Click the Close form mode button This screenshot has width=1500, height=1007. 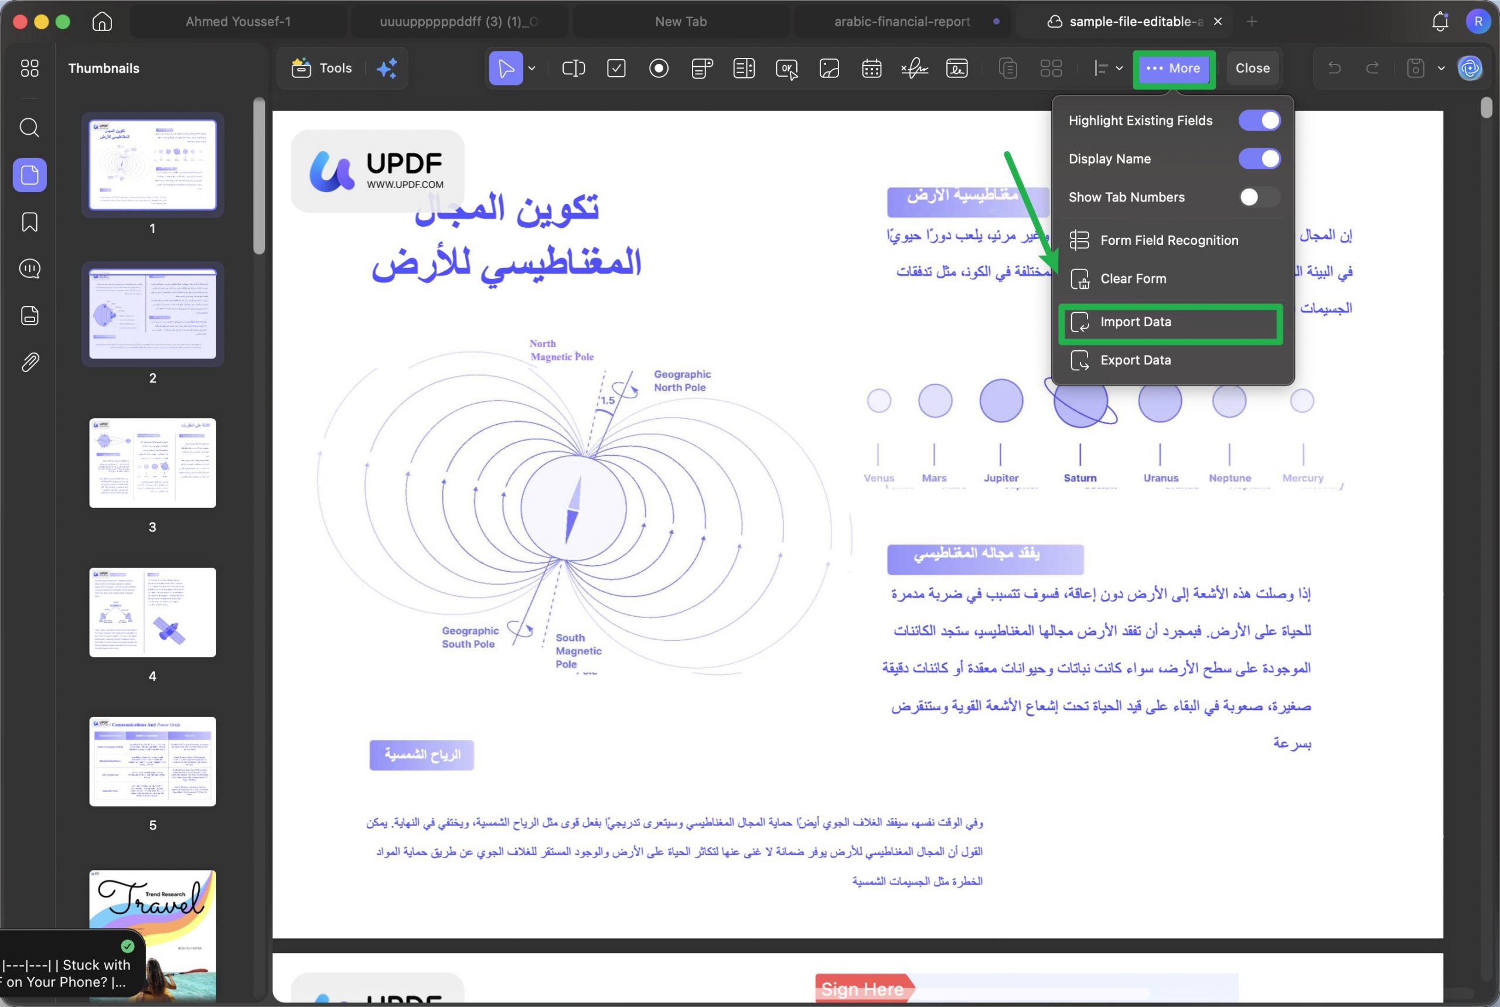(x=1252, y=69)
